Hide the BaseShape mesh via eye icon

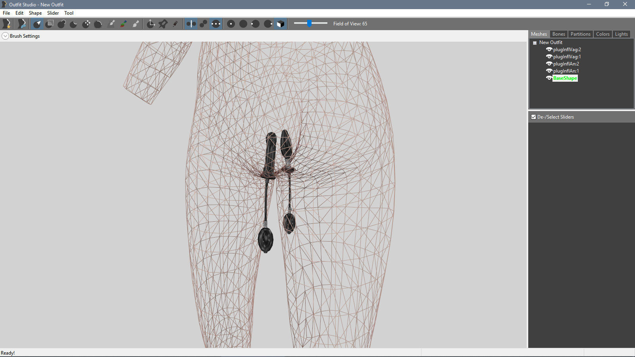click(549, 78)
